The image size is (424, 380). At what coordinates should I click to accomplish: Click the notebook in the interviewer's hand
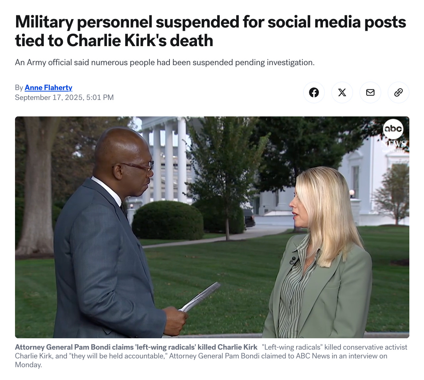pos(200,296)
